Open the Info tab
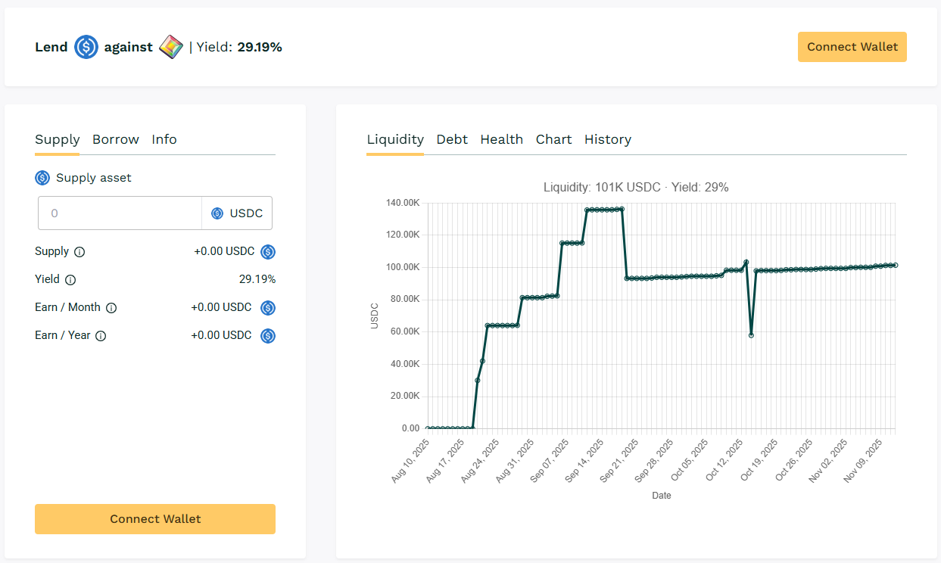Viewport: 941px width, 563px height. [x=164, y=139]
